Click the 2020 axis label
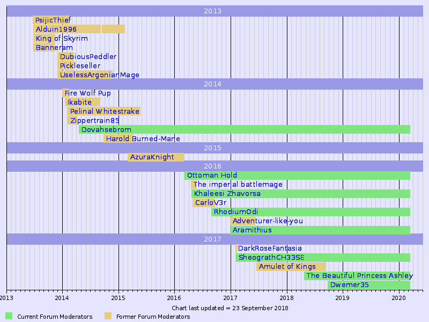429x322 pixels. pyautogui.click(x=400, y=297)
